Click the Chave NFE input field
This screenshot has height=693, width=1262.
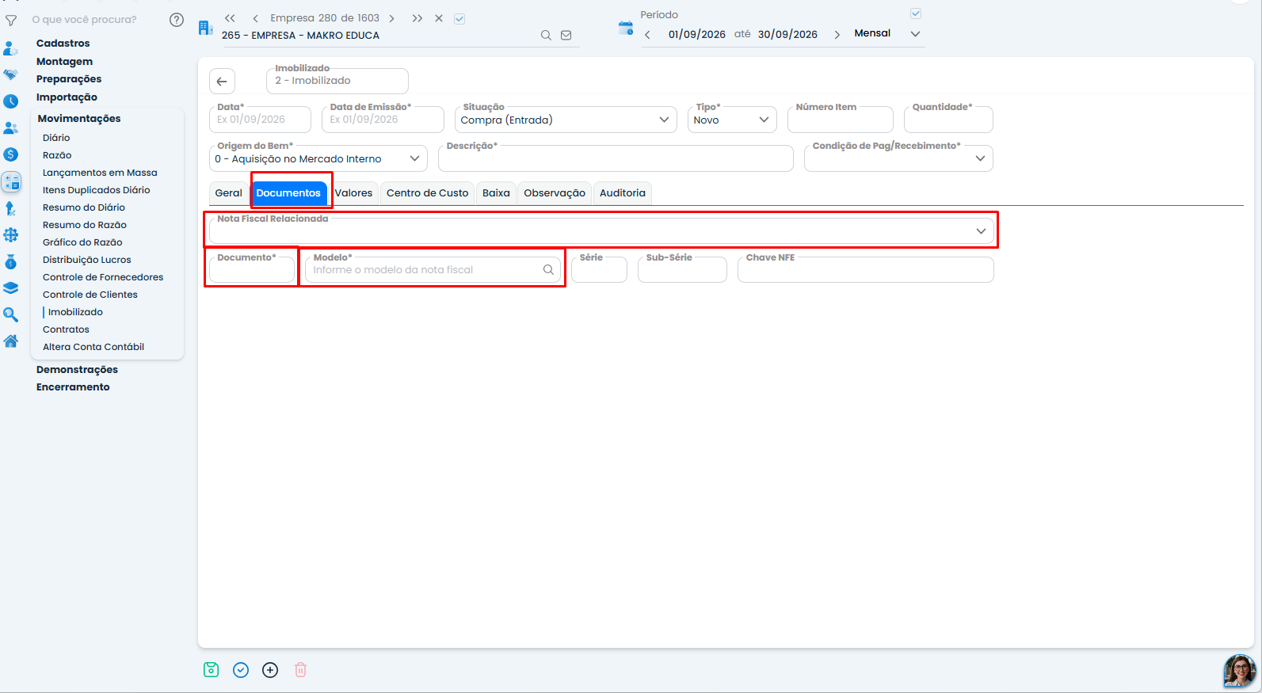865,269
